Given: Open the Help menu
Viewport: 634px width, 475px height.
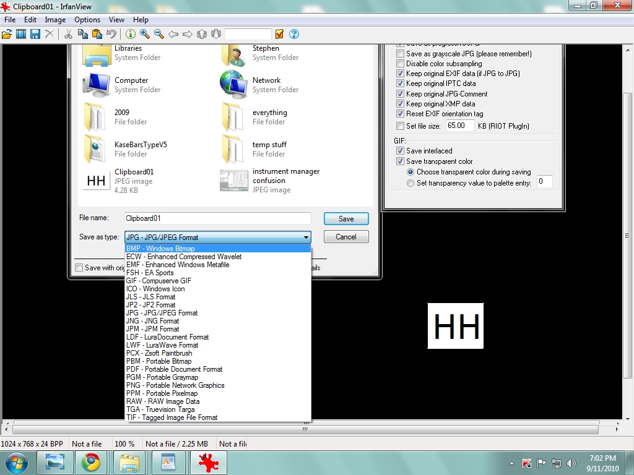Looking at the screenshot, I should (141, 20).
